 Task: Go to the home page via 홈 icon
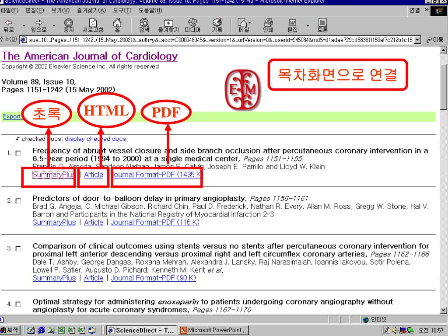pos(117,26)
